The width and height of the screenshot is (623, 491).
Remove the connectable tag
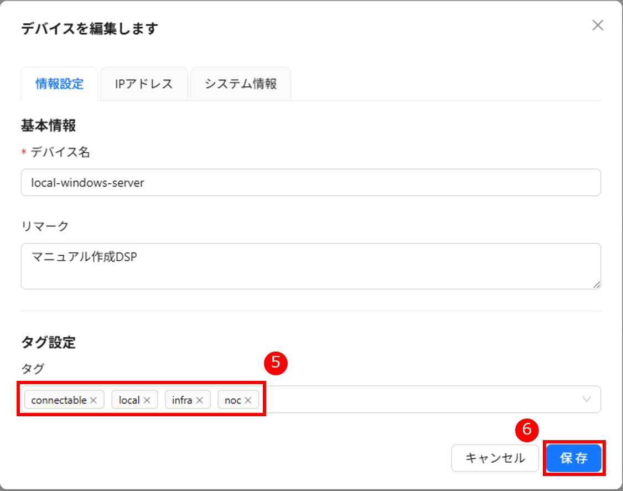94,400
